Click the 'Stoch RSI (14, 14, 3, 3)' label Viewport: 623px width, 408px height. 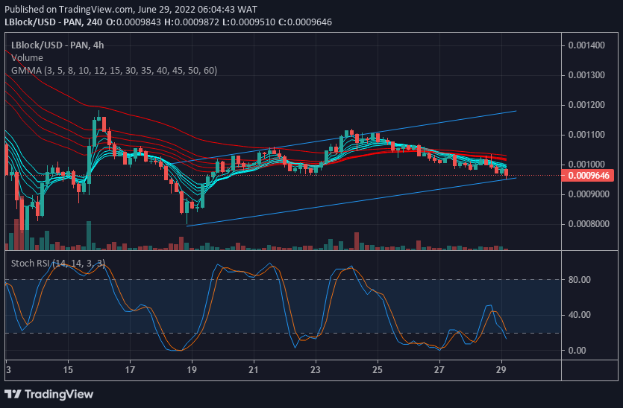pyautogui.click(x=58, y=264)
